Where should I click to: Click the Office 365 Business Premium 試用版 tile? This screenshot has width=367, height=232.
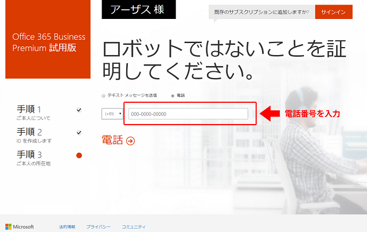click(x=48, y=39)
